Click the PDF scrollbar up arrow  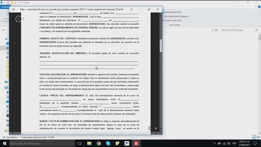coord(161,16)
